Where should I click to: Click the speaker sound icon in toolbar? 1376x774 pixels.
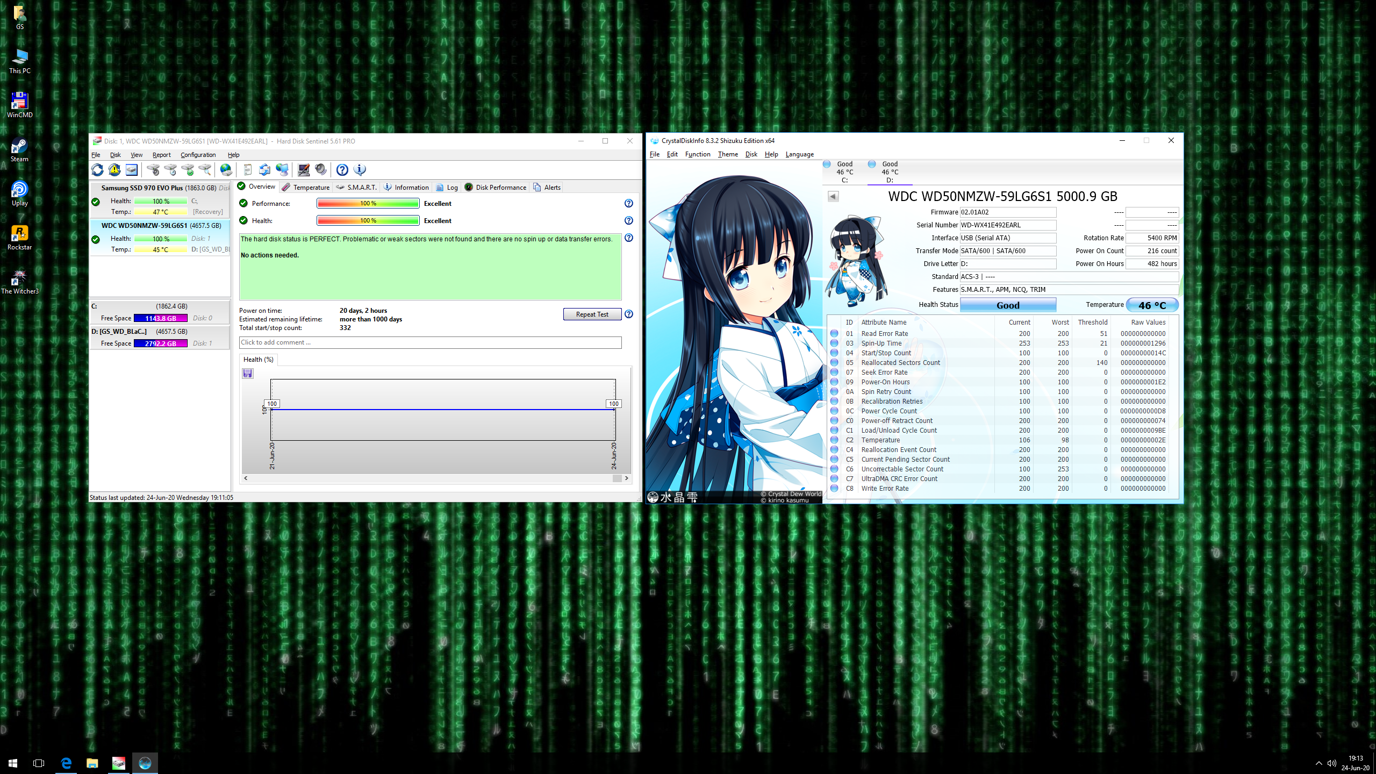tap(321, 170)
